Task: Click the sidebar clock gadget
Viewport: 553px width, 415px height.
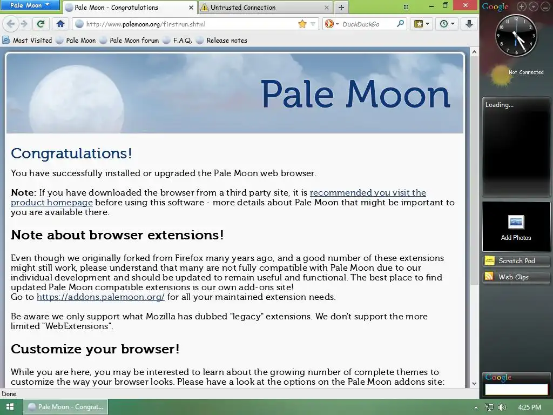Action: click(516, 35)
